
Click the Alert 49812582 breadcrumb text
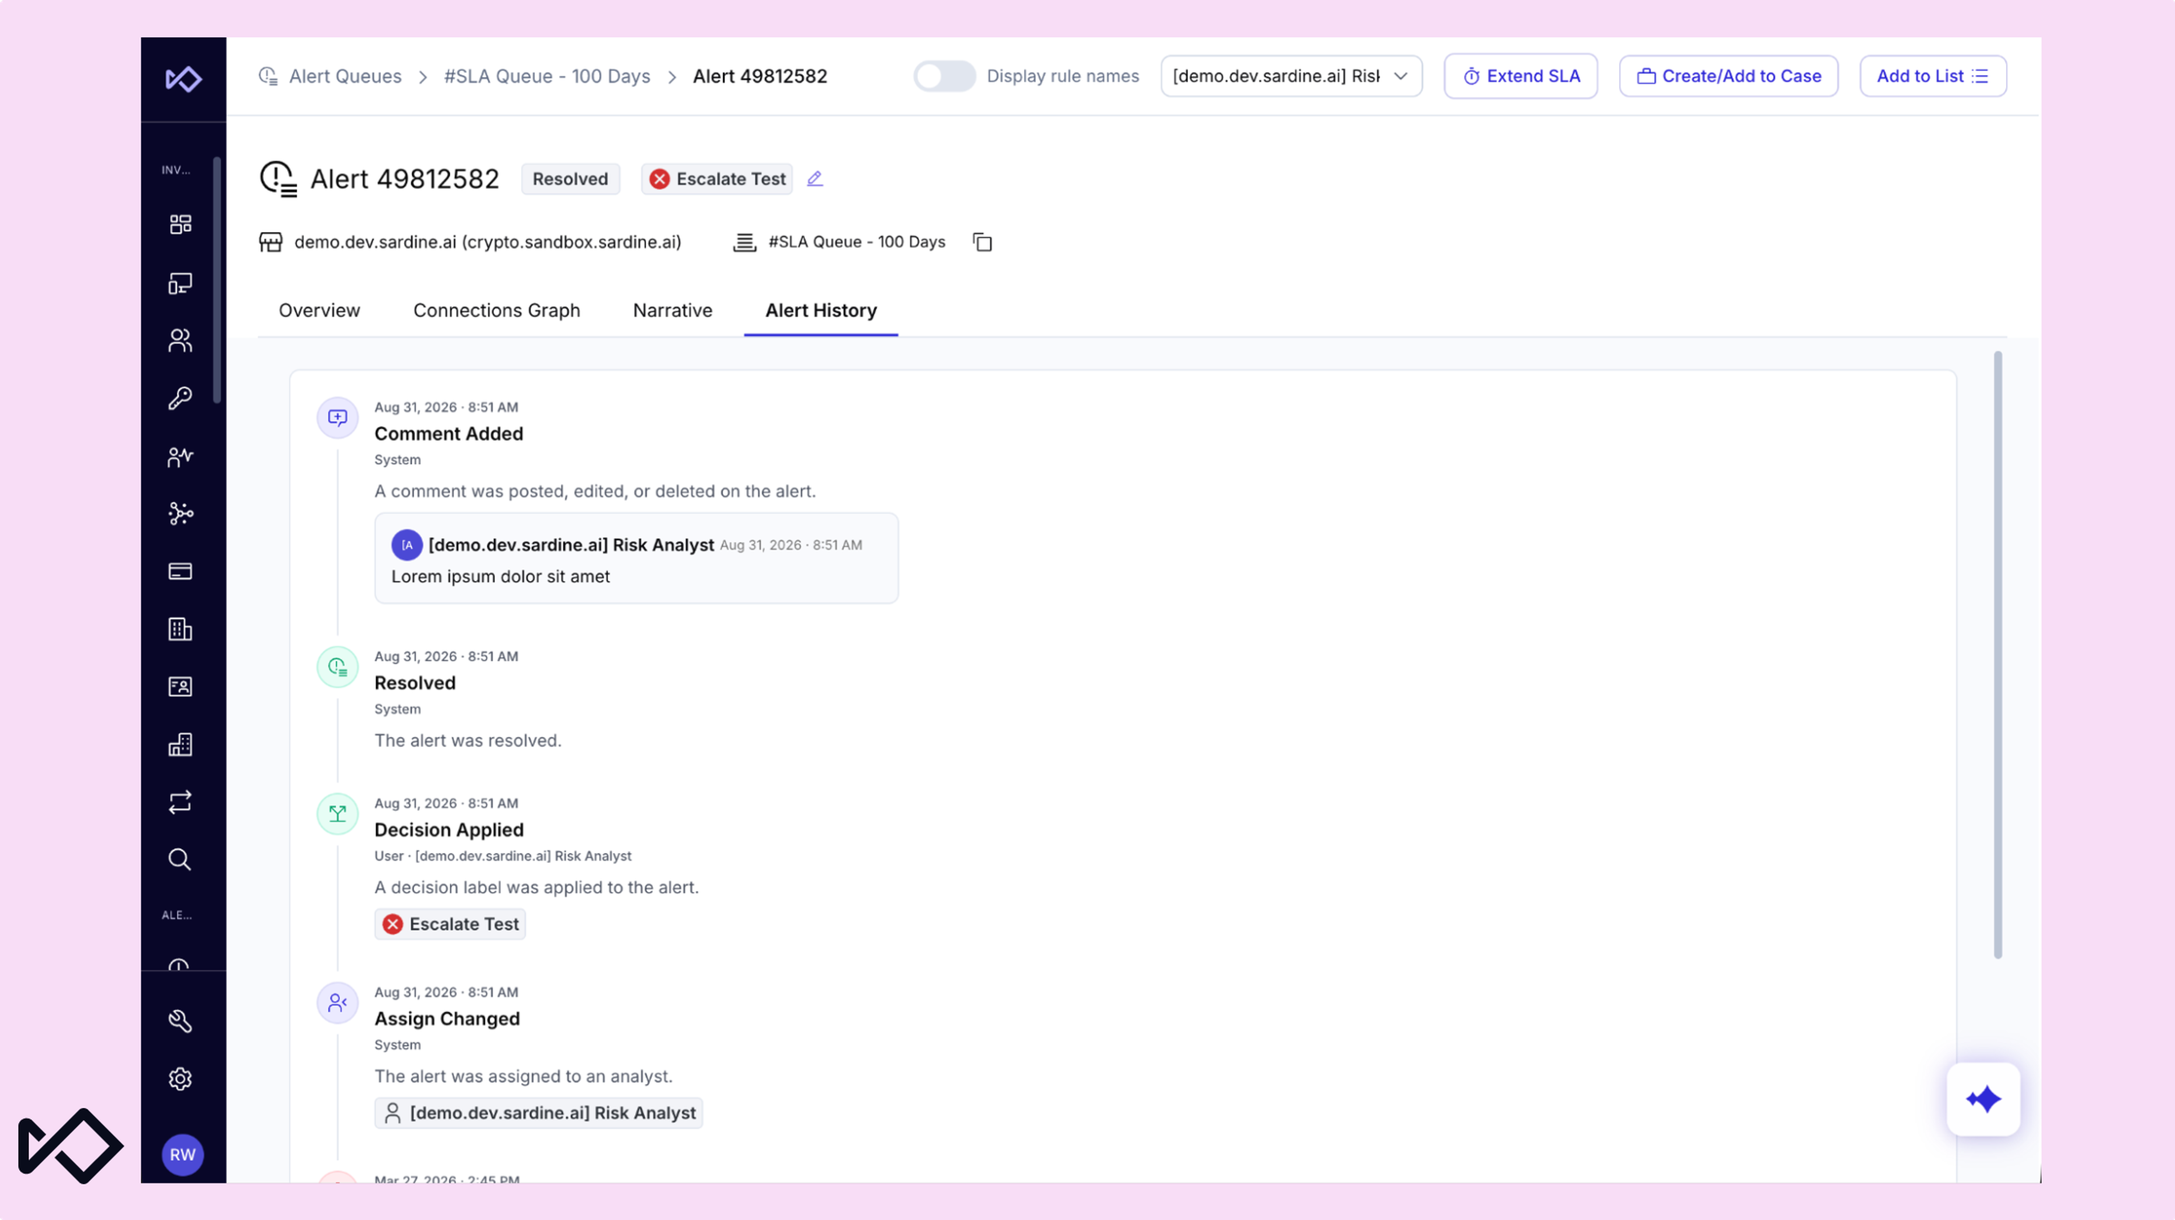click(760, 76)
